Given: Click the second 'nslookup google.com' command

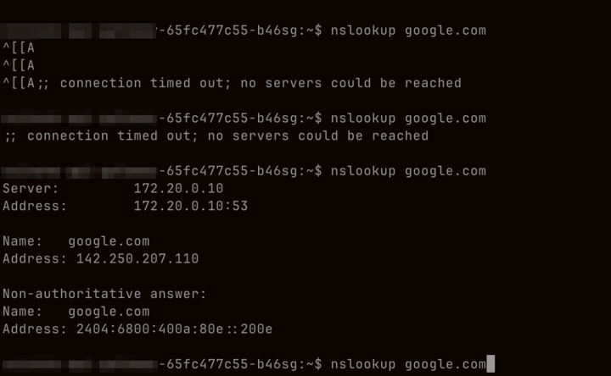Looking at the screenshot, I should [408, 119].
